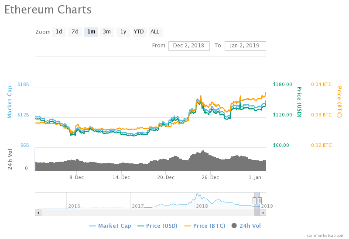This screenshot has width=349, height=239.
Task: Click the $180.00 price axis label
Action: tap(282, 84)
